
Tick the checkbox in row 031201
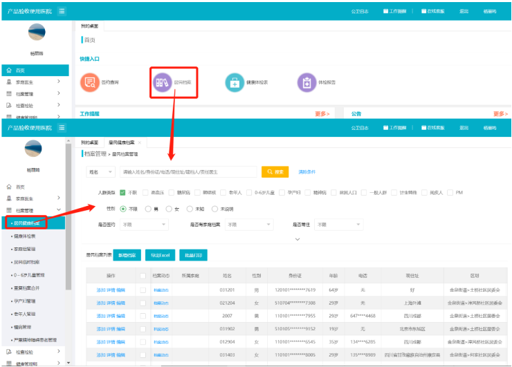pyautogui.click(x=143, y=290)
